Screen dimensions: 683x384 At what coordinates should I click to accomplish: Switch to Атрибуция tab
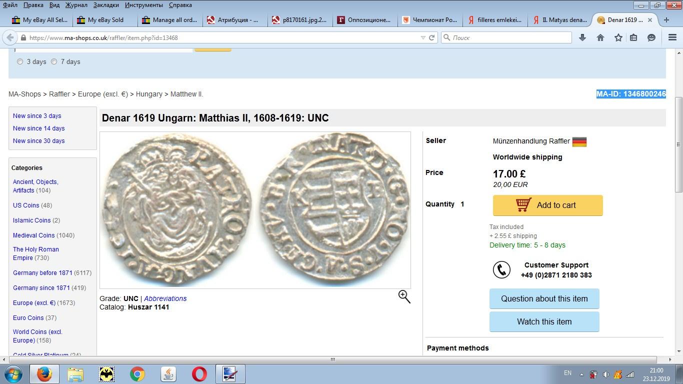234,20
